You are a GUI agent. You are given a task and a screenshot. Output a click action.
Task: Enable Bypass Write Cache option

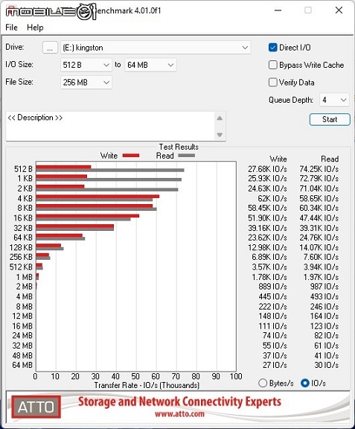point(273,65)
